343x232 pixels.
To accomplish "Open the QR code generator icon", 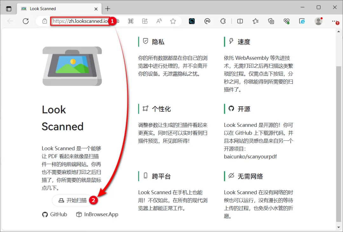I will pyautogui.click(x=131, y=21).
